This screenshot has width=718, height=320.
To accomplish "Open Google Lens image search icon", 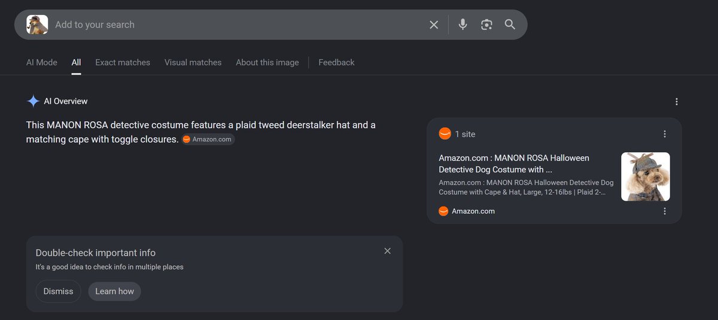I will click(x=486, y=24).
